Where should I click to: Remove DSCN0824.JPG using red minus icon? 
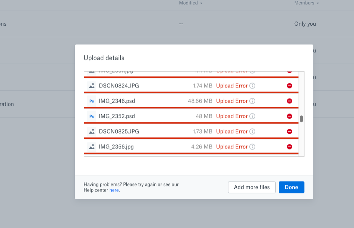[290, 86]
